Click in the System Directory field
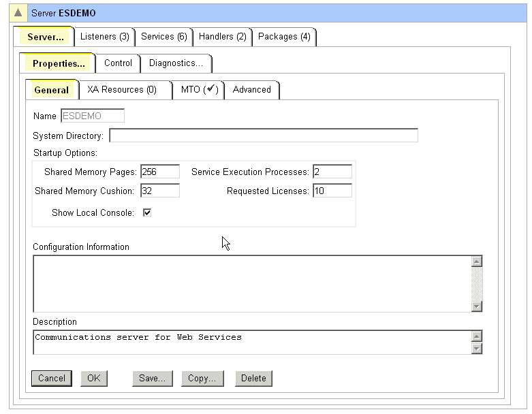 coord(263,136)
